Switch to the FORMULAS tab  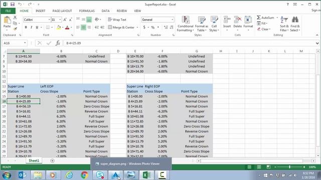[87, 11]
